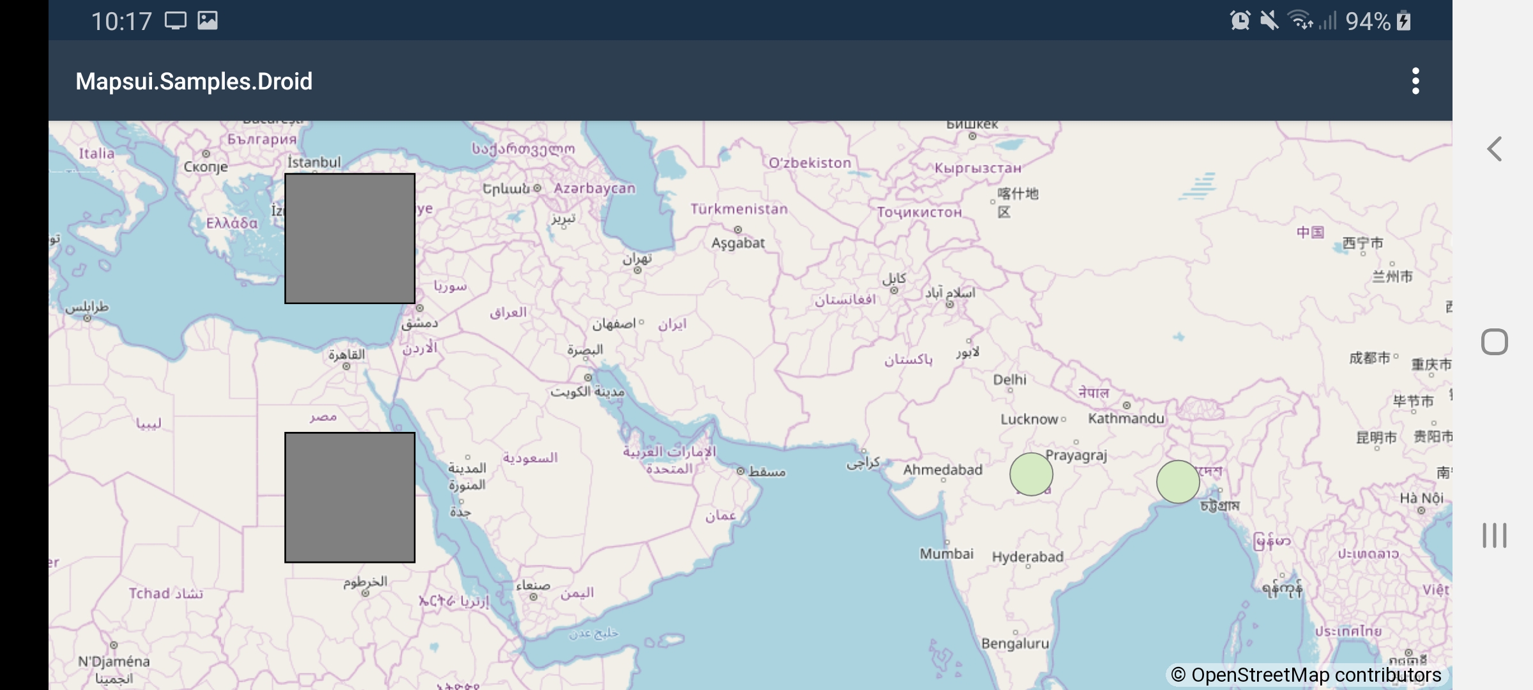Click the Lucknow map label

(1029, 419)
